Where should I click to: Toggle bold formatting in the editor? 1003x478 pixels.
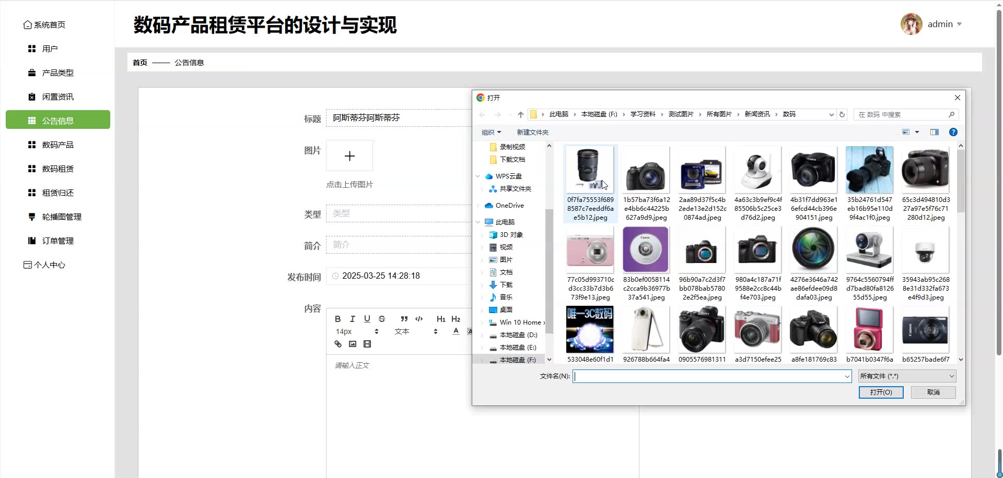(x=337, y=319)
